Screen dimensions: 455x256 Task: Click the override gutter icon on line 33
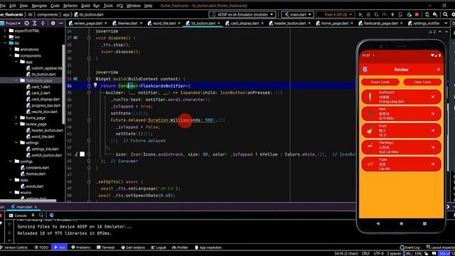pyautogui.click(x=75, y=79)
